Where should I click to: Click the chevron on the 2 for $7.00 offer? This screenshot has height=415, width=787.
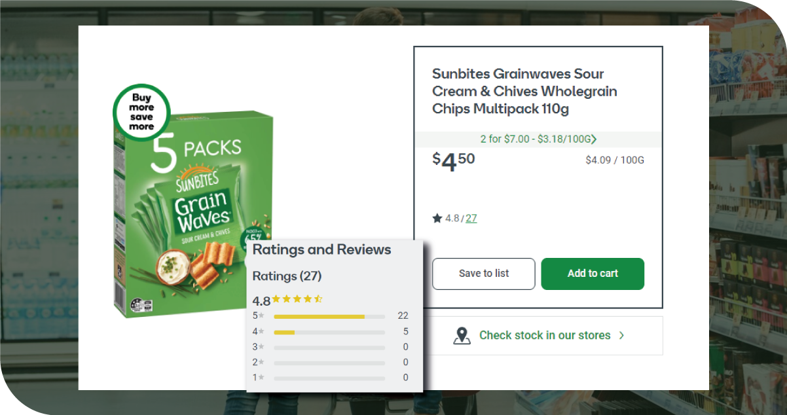(x=594, y=139)
